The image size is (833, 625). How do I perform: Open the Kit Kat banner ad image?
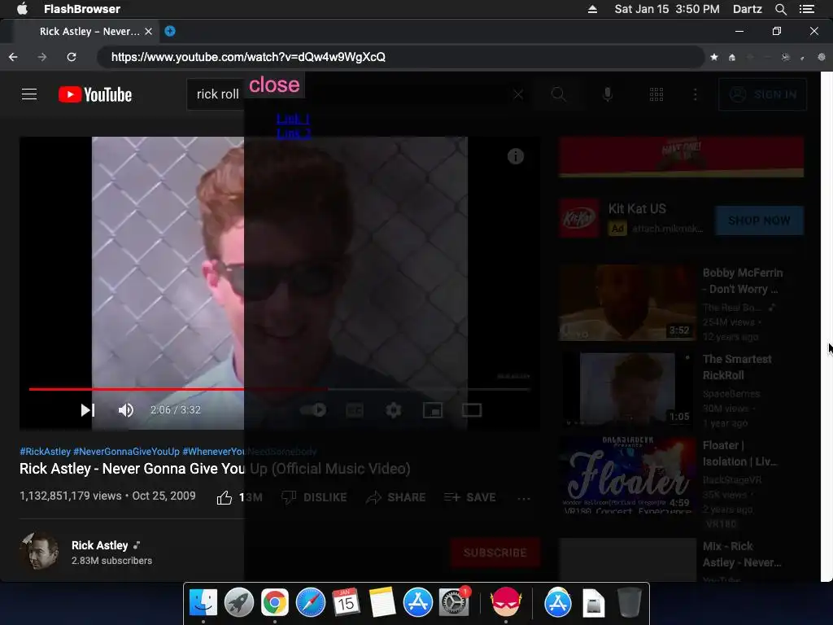click(x=681, y=156)
